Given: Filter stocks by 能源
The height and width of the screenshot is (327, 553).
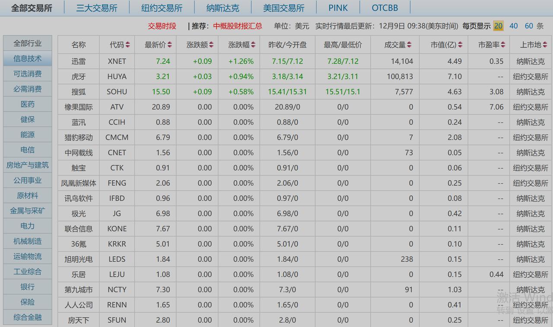Looking at the screenshot, I should point(28,135).
